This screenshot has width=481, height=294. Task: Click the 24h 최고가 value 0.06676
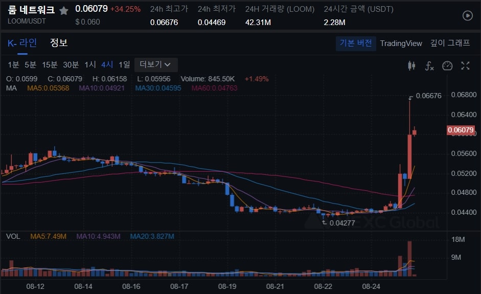pos(164,22)
